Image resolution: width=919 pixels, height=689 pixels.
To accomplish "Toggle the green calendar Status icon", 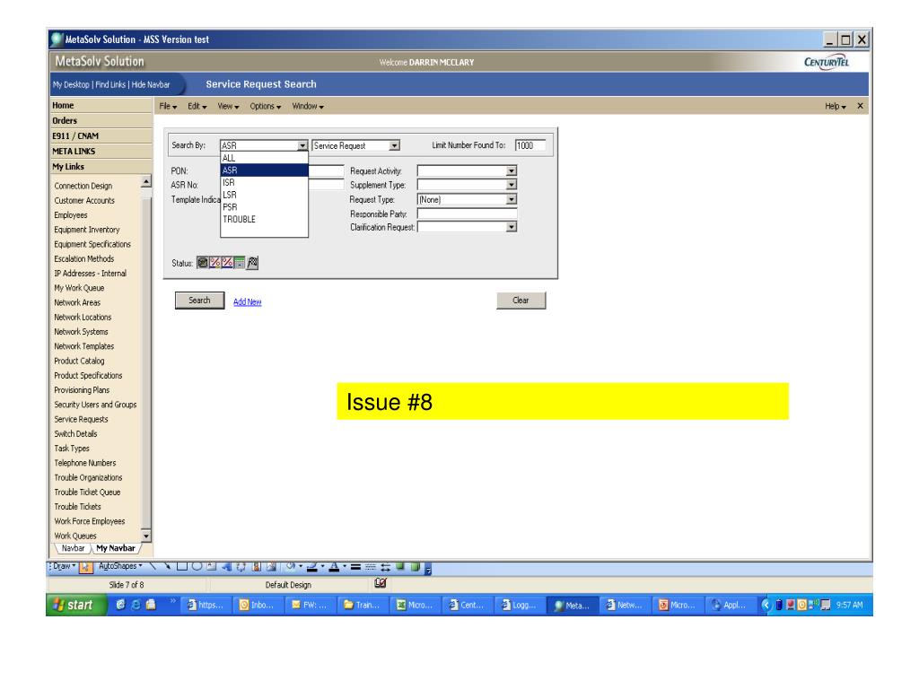I will click(240, 263).
